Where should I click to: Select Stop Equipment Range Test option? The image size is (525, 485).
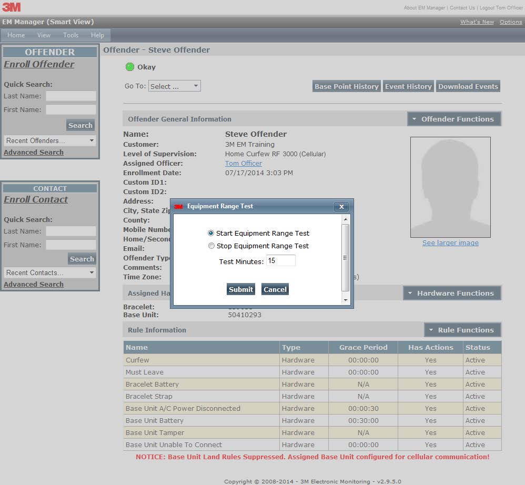(211, 246)
